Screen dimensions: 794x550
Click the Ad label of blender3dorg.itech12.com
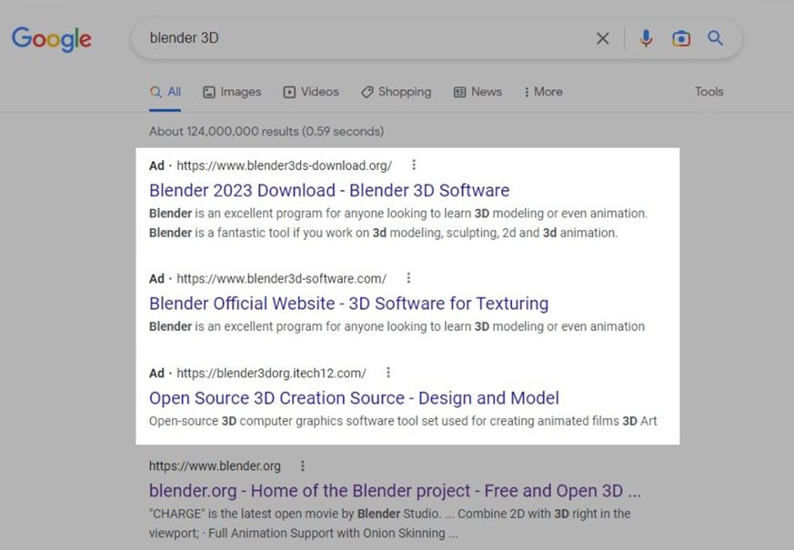tap(156, 373)
